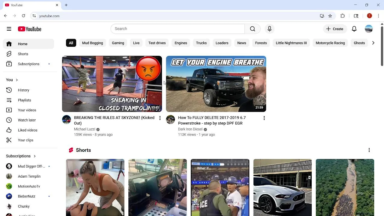384x216 pixels.
Task: Open Playlists in sidebar
Action: 28,100
